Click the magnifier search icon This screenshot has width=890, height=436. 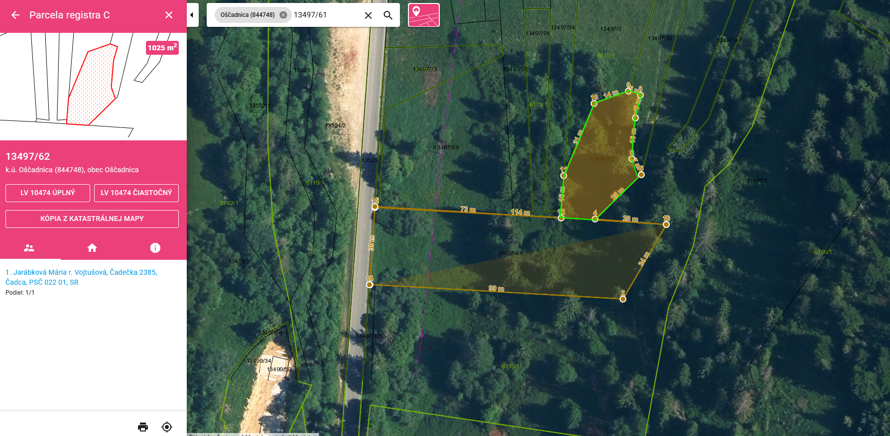click(x=388, y=15)
